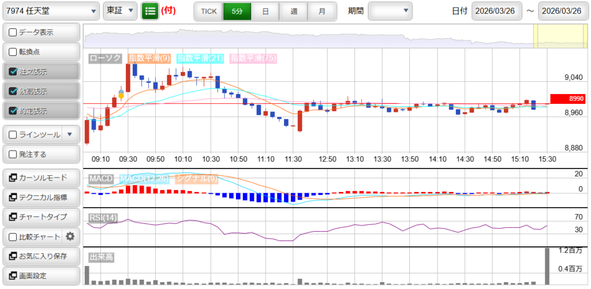Viewport: 591px width, 289px height.
Task: Expand the 東証 market dropdown
Action: coord(120,11)
